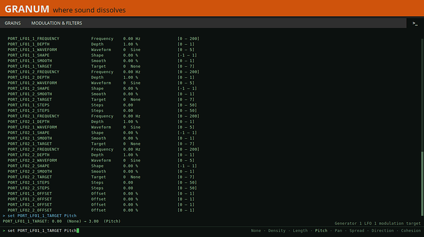
Task: Select the PORT_LFO1_1_DEPTH parameter name
Action: click(x=28, y=44)
